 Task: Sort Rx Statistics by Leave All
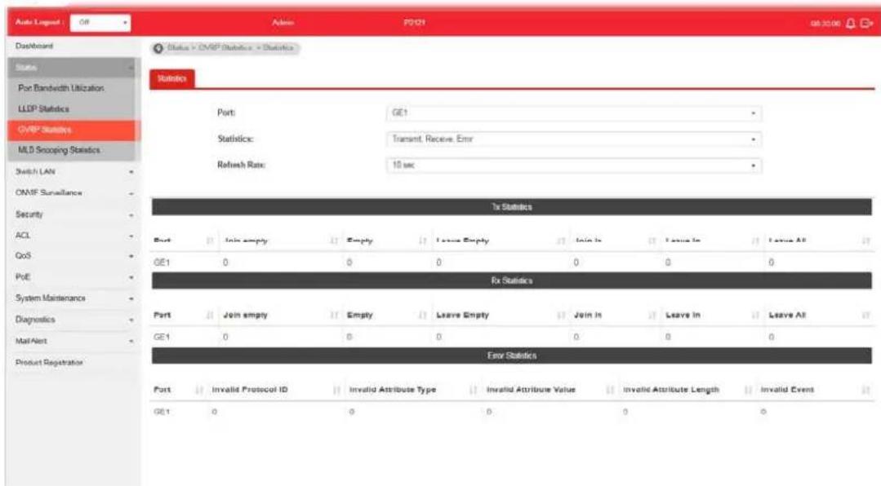pyautogui.click(x=865, y=316)
